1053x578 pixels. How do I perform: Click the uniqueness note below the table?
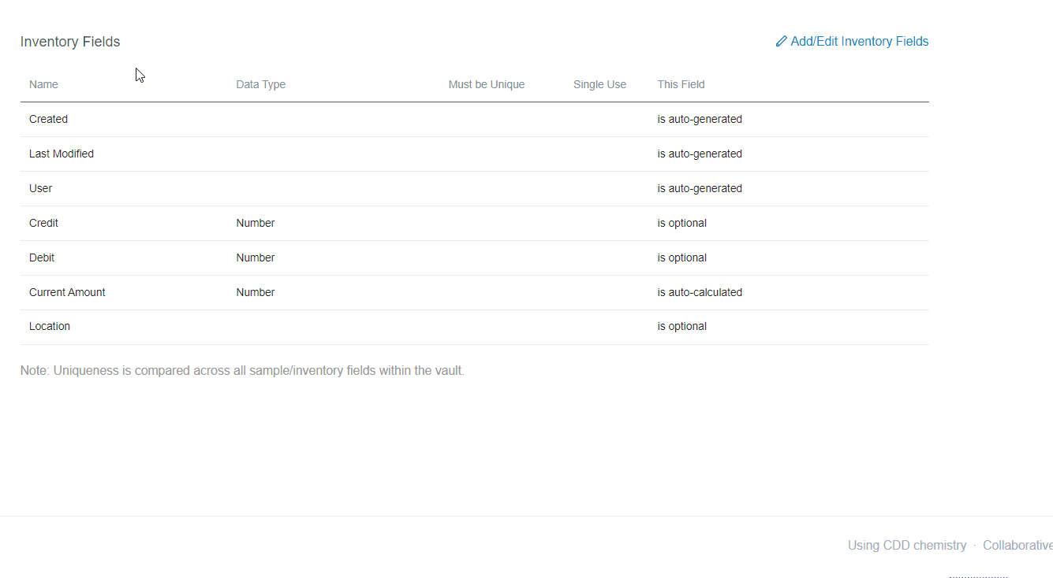click(242, 370)
